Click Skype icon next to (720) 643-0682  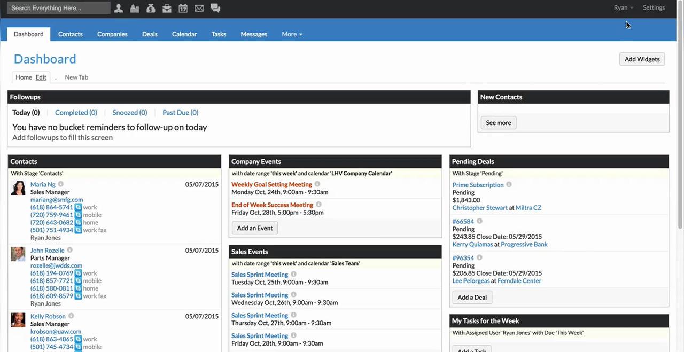click(78, 222)
